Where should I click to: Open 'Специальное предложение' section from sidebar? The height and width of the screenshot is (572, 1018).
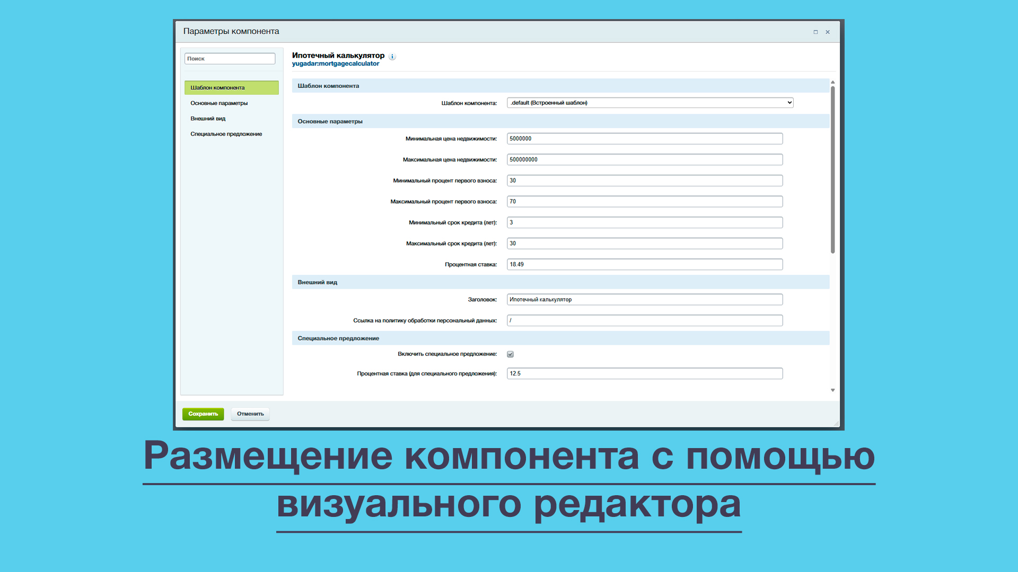coord(226,134)
